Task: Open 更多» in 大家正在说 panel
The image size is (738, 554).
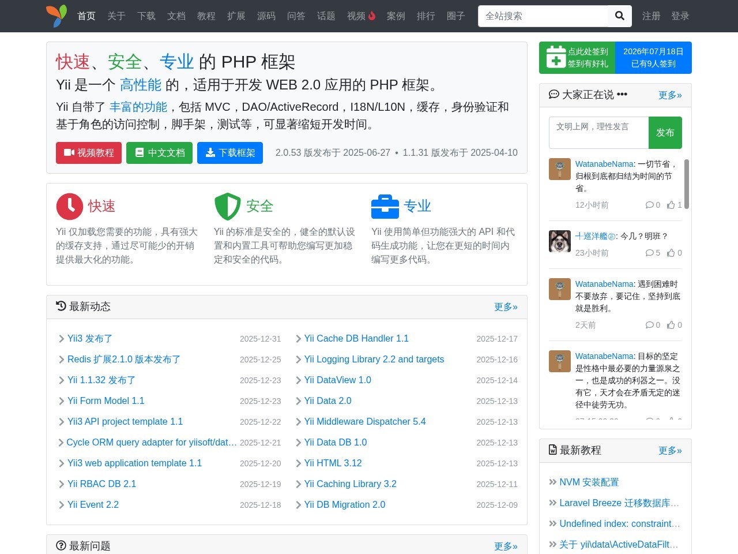Action: coord(670,95)
